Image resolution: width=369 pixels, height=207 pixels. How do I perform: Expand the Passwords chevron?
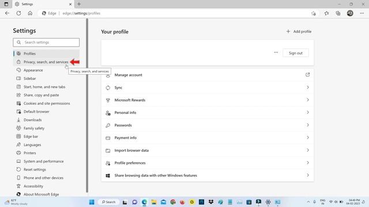308,125
